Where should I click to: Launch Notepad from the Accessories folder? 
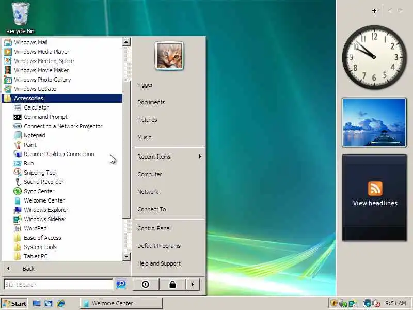(29, 135)
